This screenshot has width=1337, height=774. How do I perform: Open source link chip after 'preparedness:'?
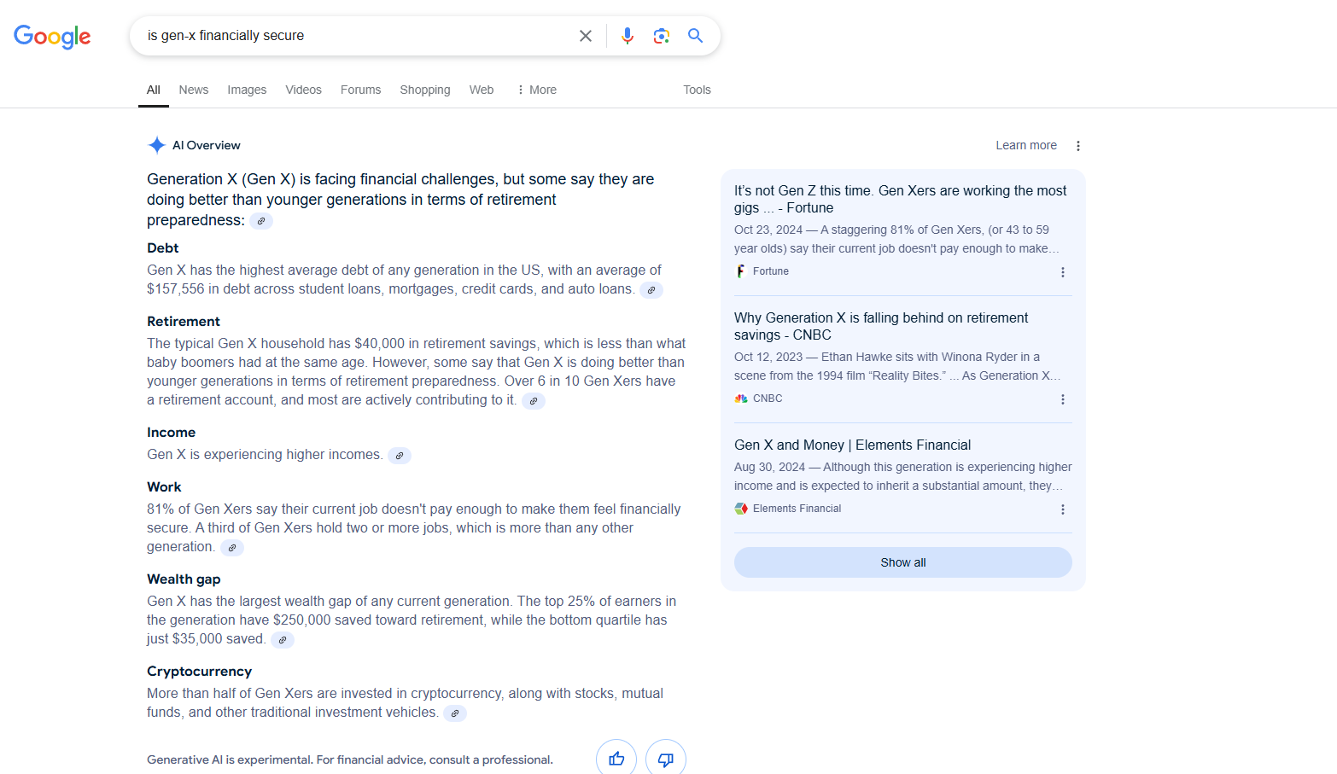pos(261,221)
